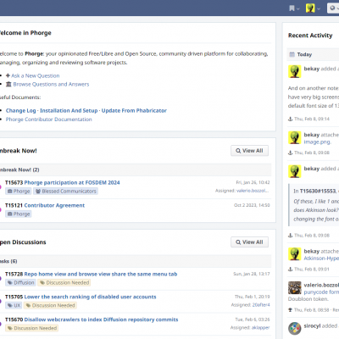
Task: Click the date Sun, Jan 28, 12:17
Action: coord(252,274)
